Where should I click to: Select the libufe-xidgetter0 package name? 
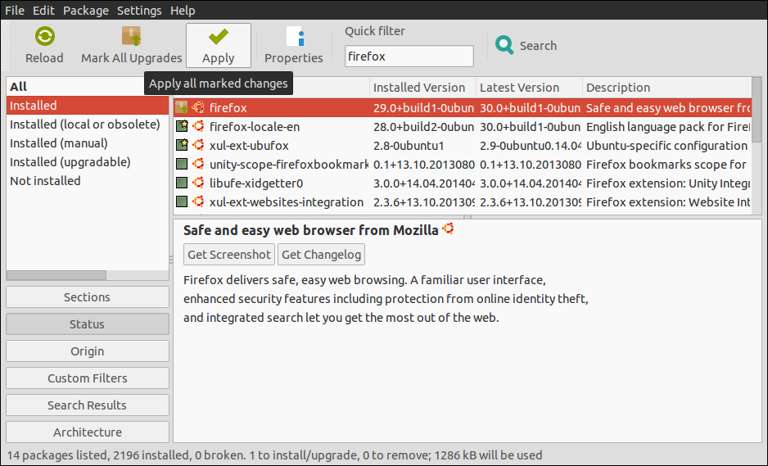tap(256, 183)
